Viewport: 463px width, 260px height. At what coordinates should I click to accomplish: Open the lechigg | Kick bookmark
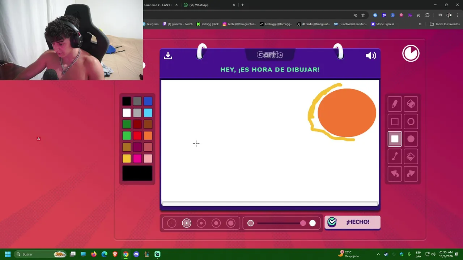point(208,24)
